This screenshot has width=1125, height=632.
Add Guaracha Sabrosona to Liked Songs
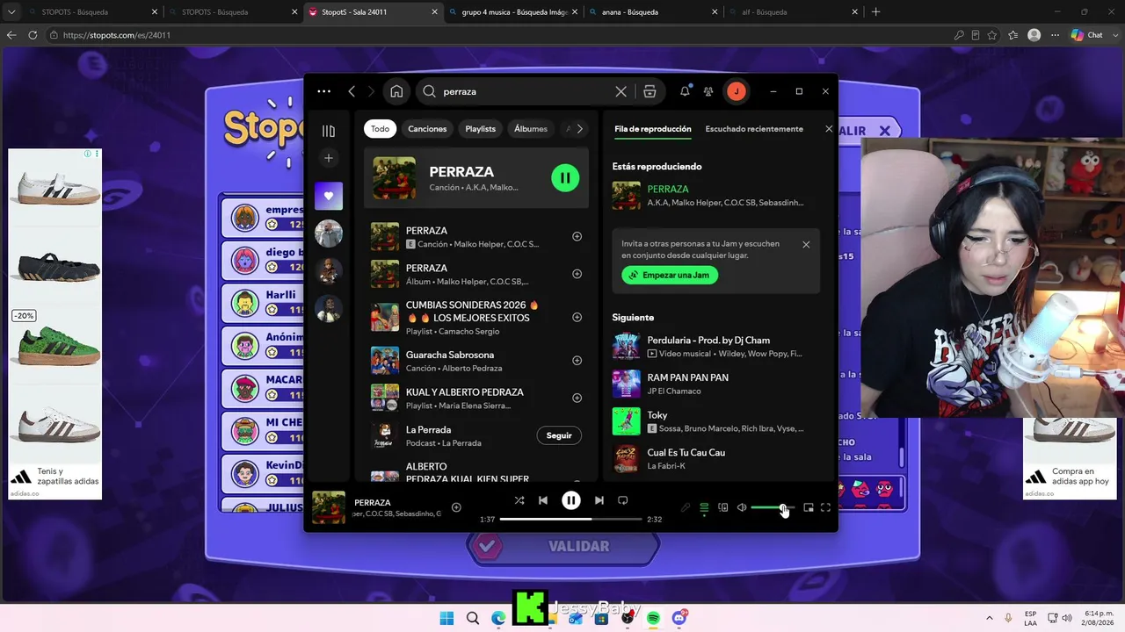[577, 360]
